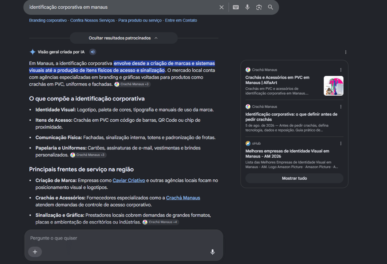Open the Branding corporativo sitelink
The width and height of the screenshot is (387, 264).
pos(48,20)
